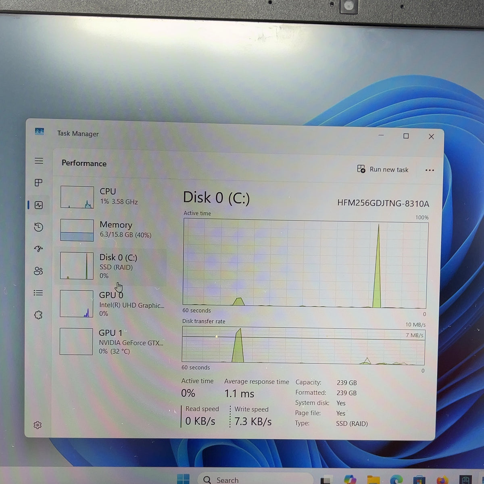
Task: Maximize the Task Manager window
Action: [x=406, y=136]
